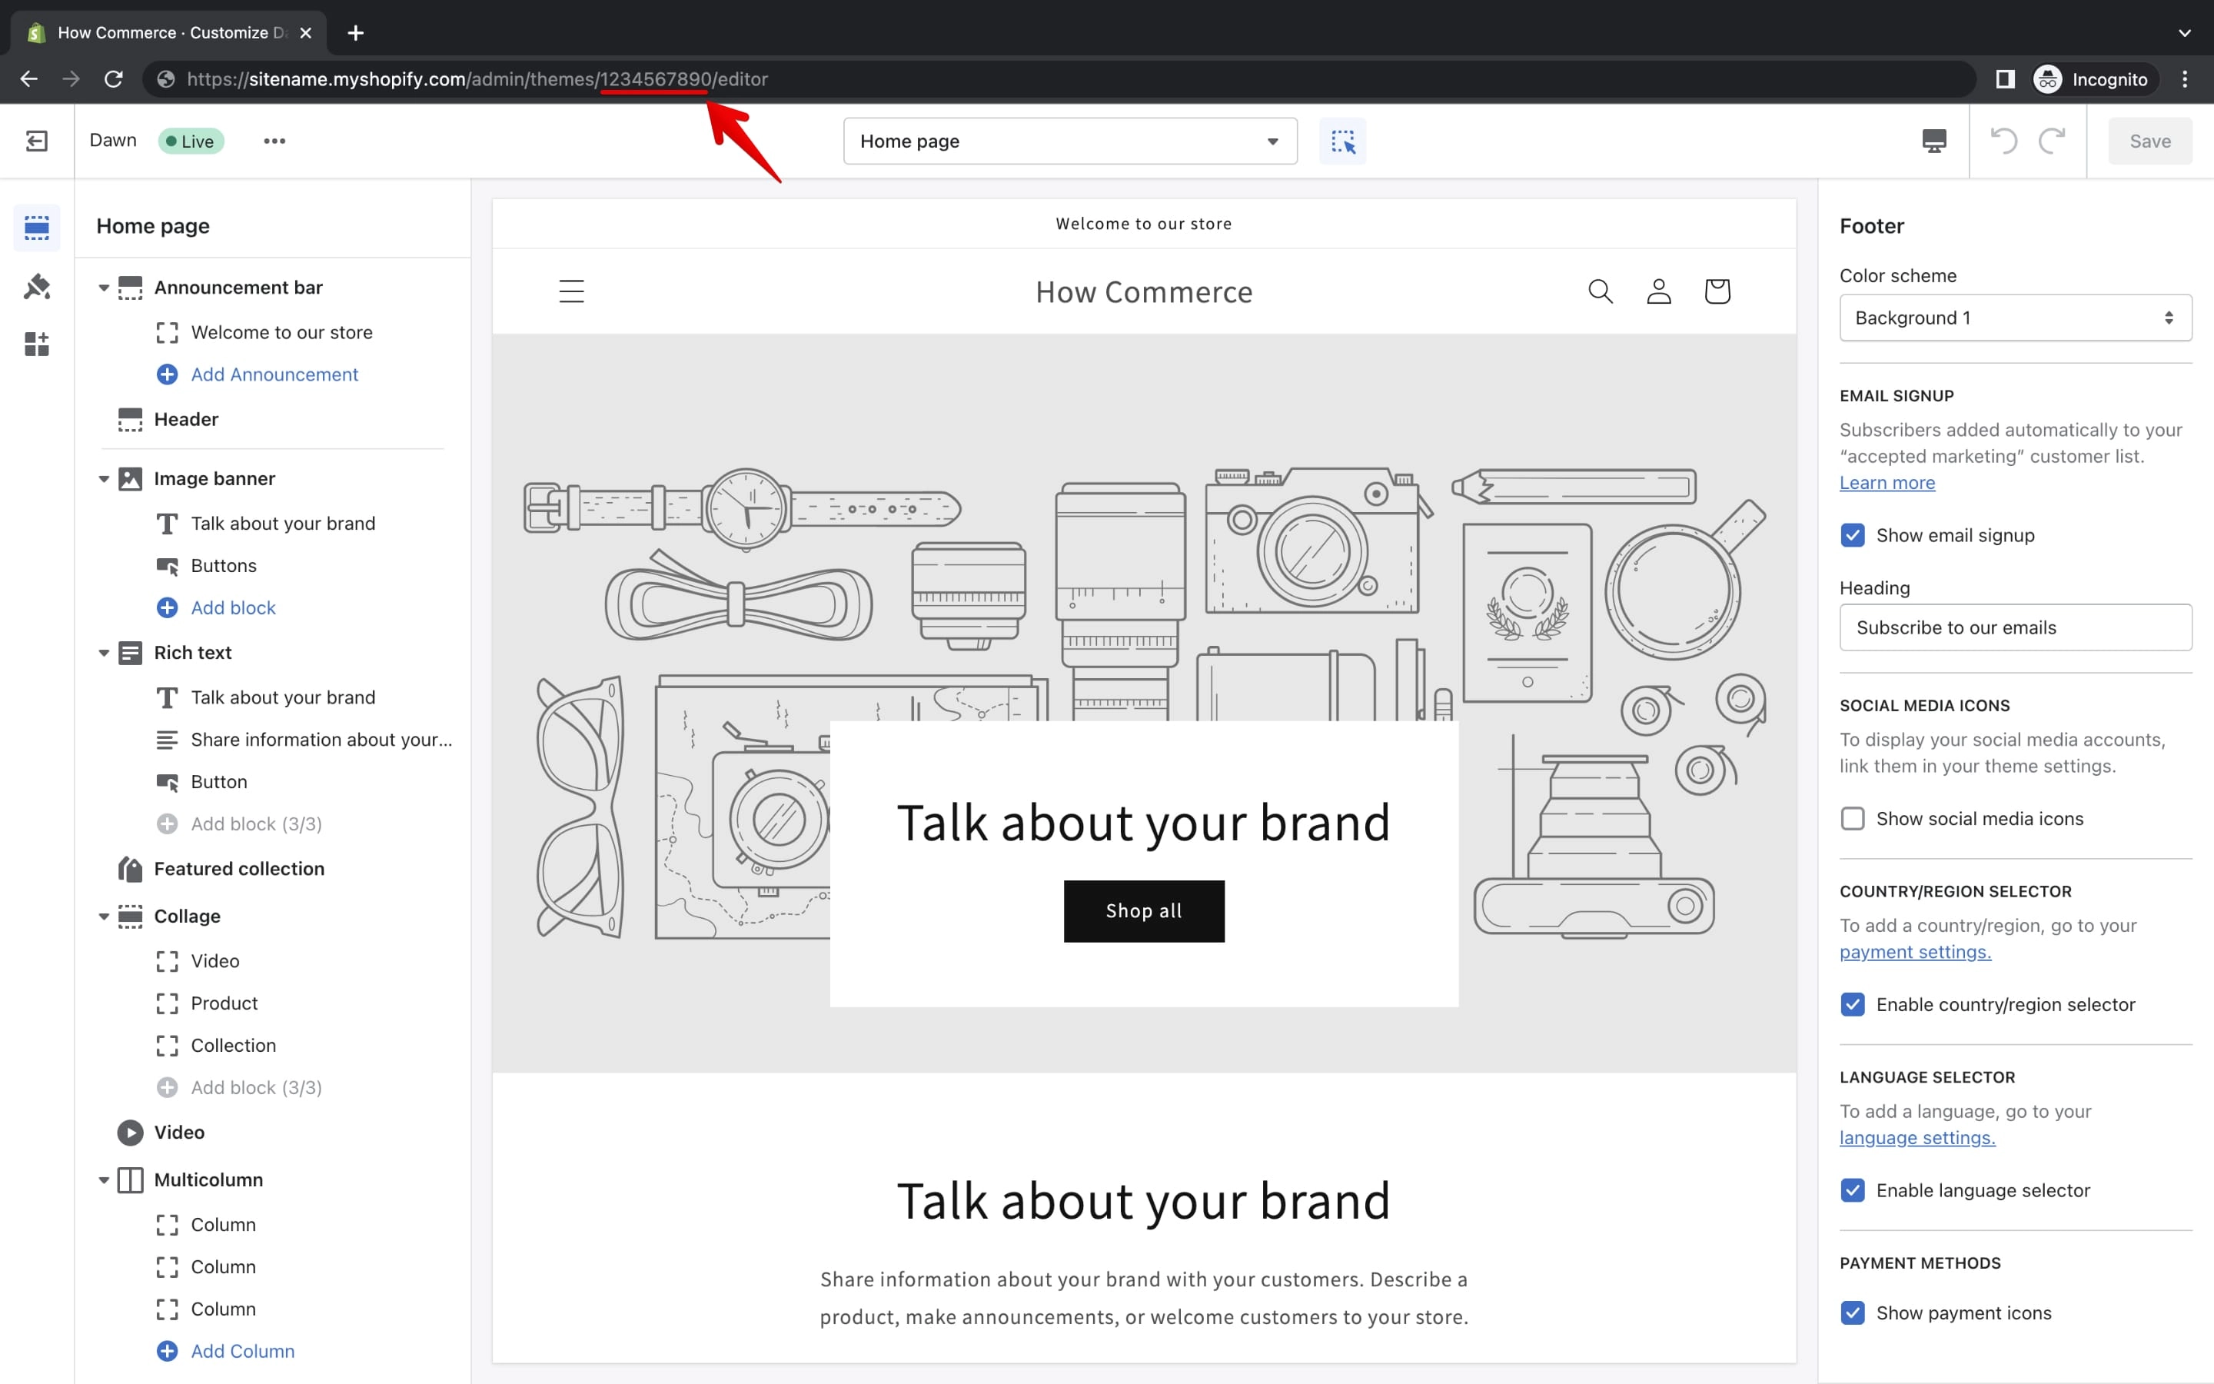The width and height of the screenshot is (2214, 1384).
Task: Open Theme settings paintbrush icon
Action: tap(37, 287)
